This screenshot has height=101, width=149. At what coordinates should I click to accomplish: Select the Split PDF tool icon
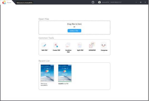click(x=80, y=45)
